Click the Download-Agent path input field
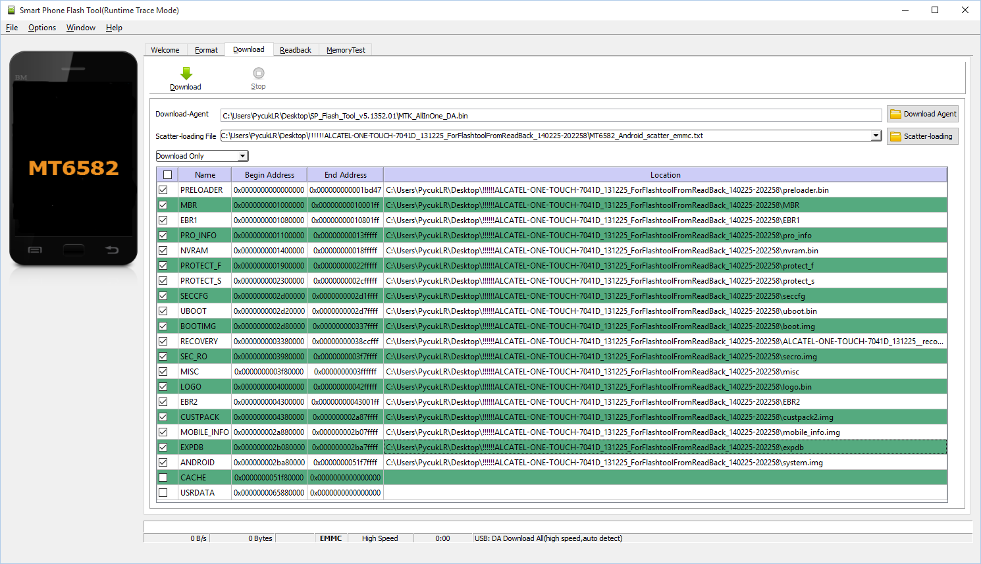This screenshot has height=564, width=981. click(x=550, y=116)
